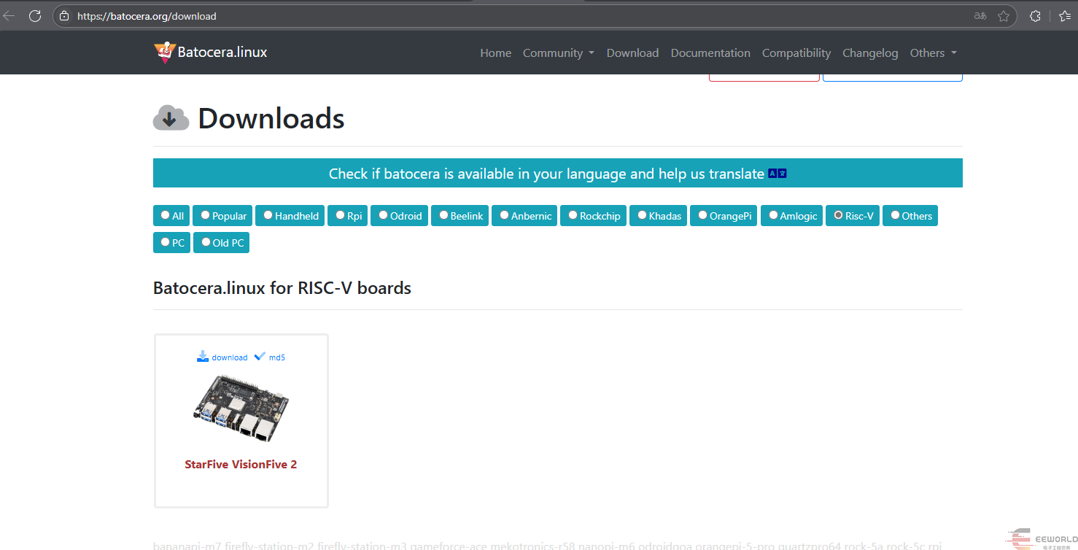Click the browser back arrow
Viewport: 1078px width, 550px height.
9,16
